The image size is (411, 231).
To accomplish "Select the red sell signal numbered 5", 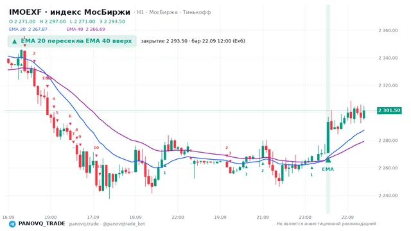I will [x=57, y=113].
